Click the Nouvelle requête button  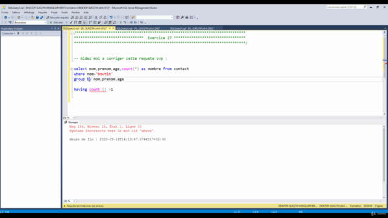point(57,18)
